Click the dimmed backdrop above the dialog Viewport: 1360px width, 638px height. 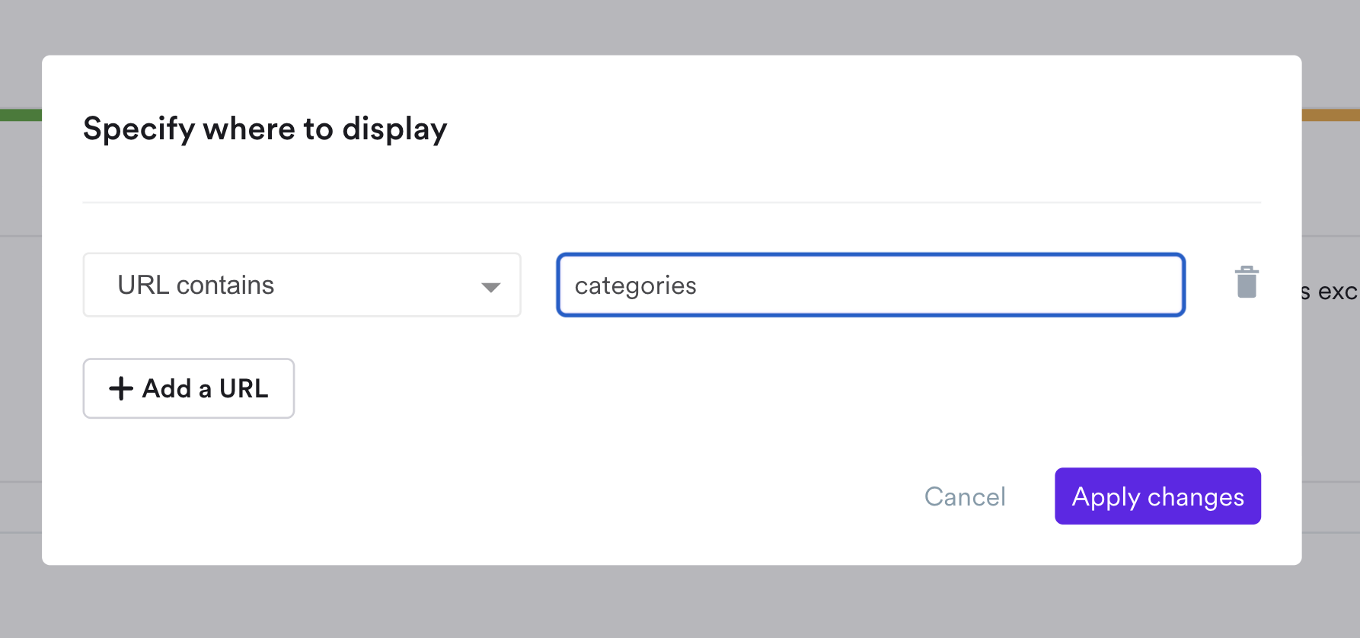(680, 27)
